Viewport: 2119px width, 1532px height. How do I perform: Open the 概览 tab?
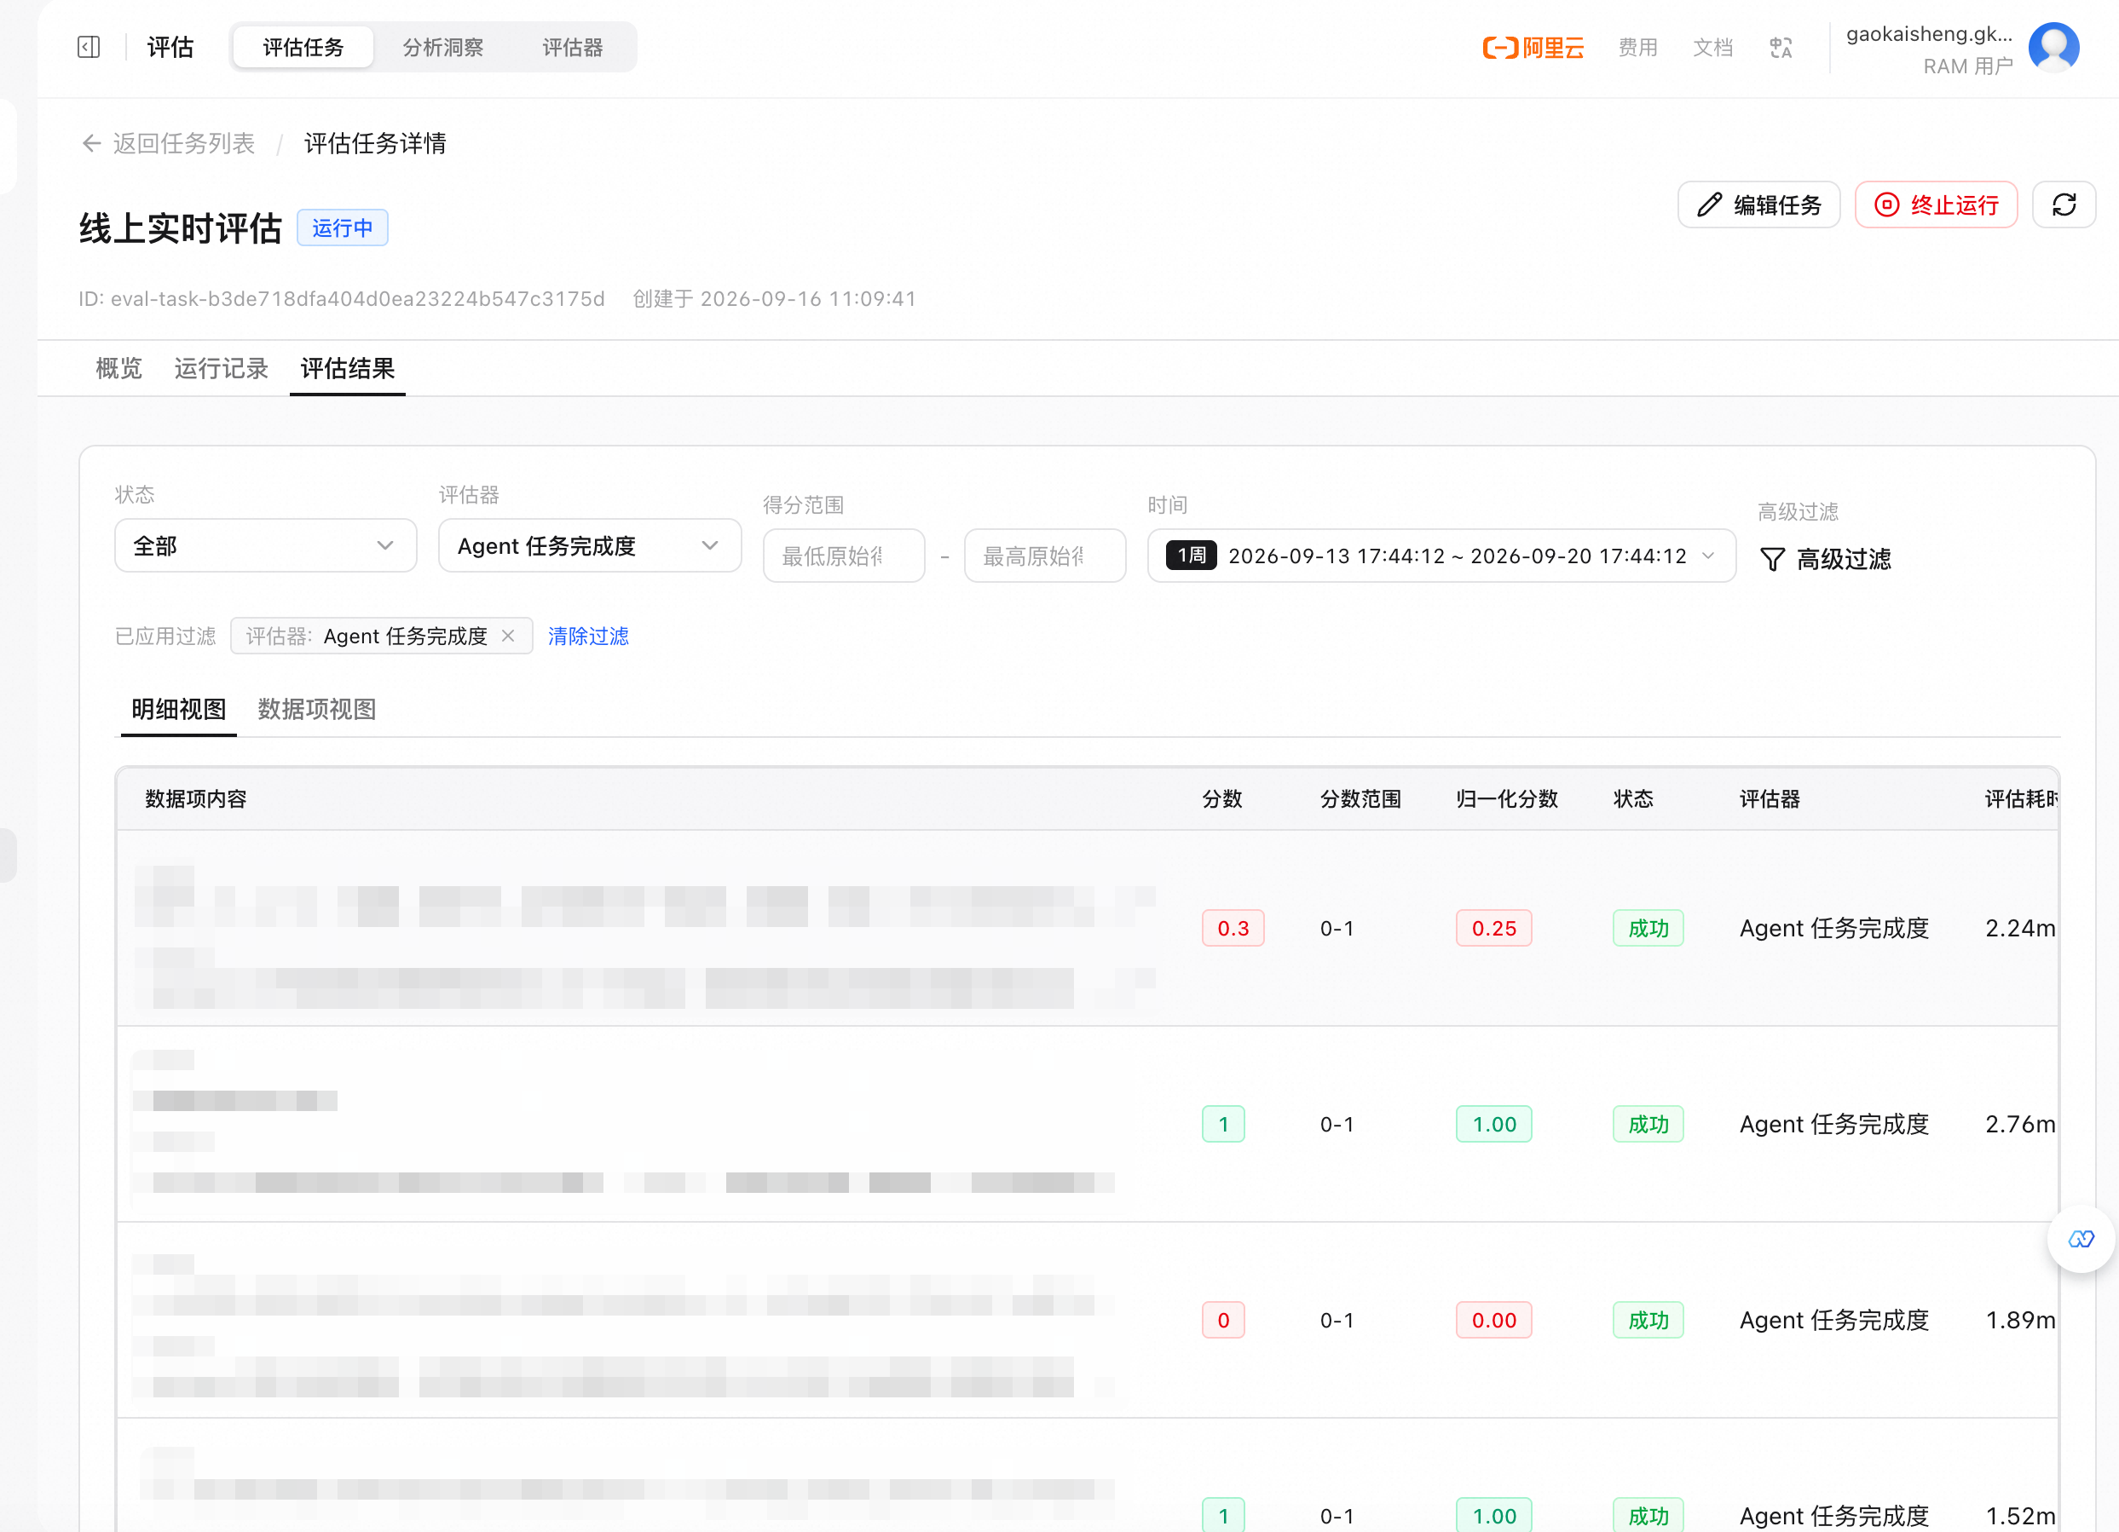point(118,368)
